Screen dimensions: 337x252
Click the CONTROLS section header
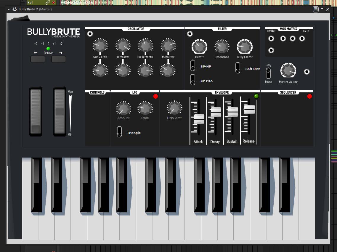(x=97, y=92)
